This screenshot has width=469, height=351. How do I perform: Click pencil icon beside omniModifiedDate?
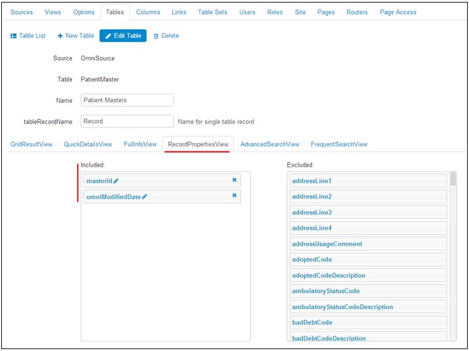tap(144, 197)
